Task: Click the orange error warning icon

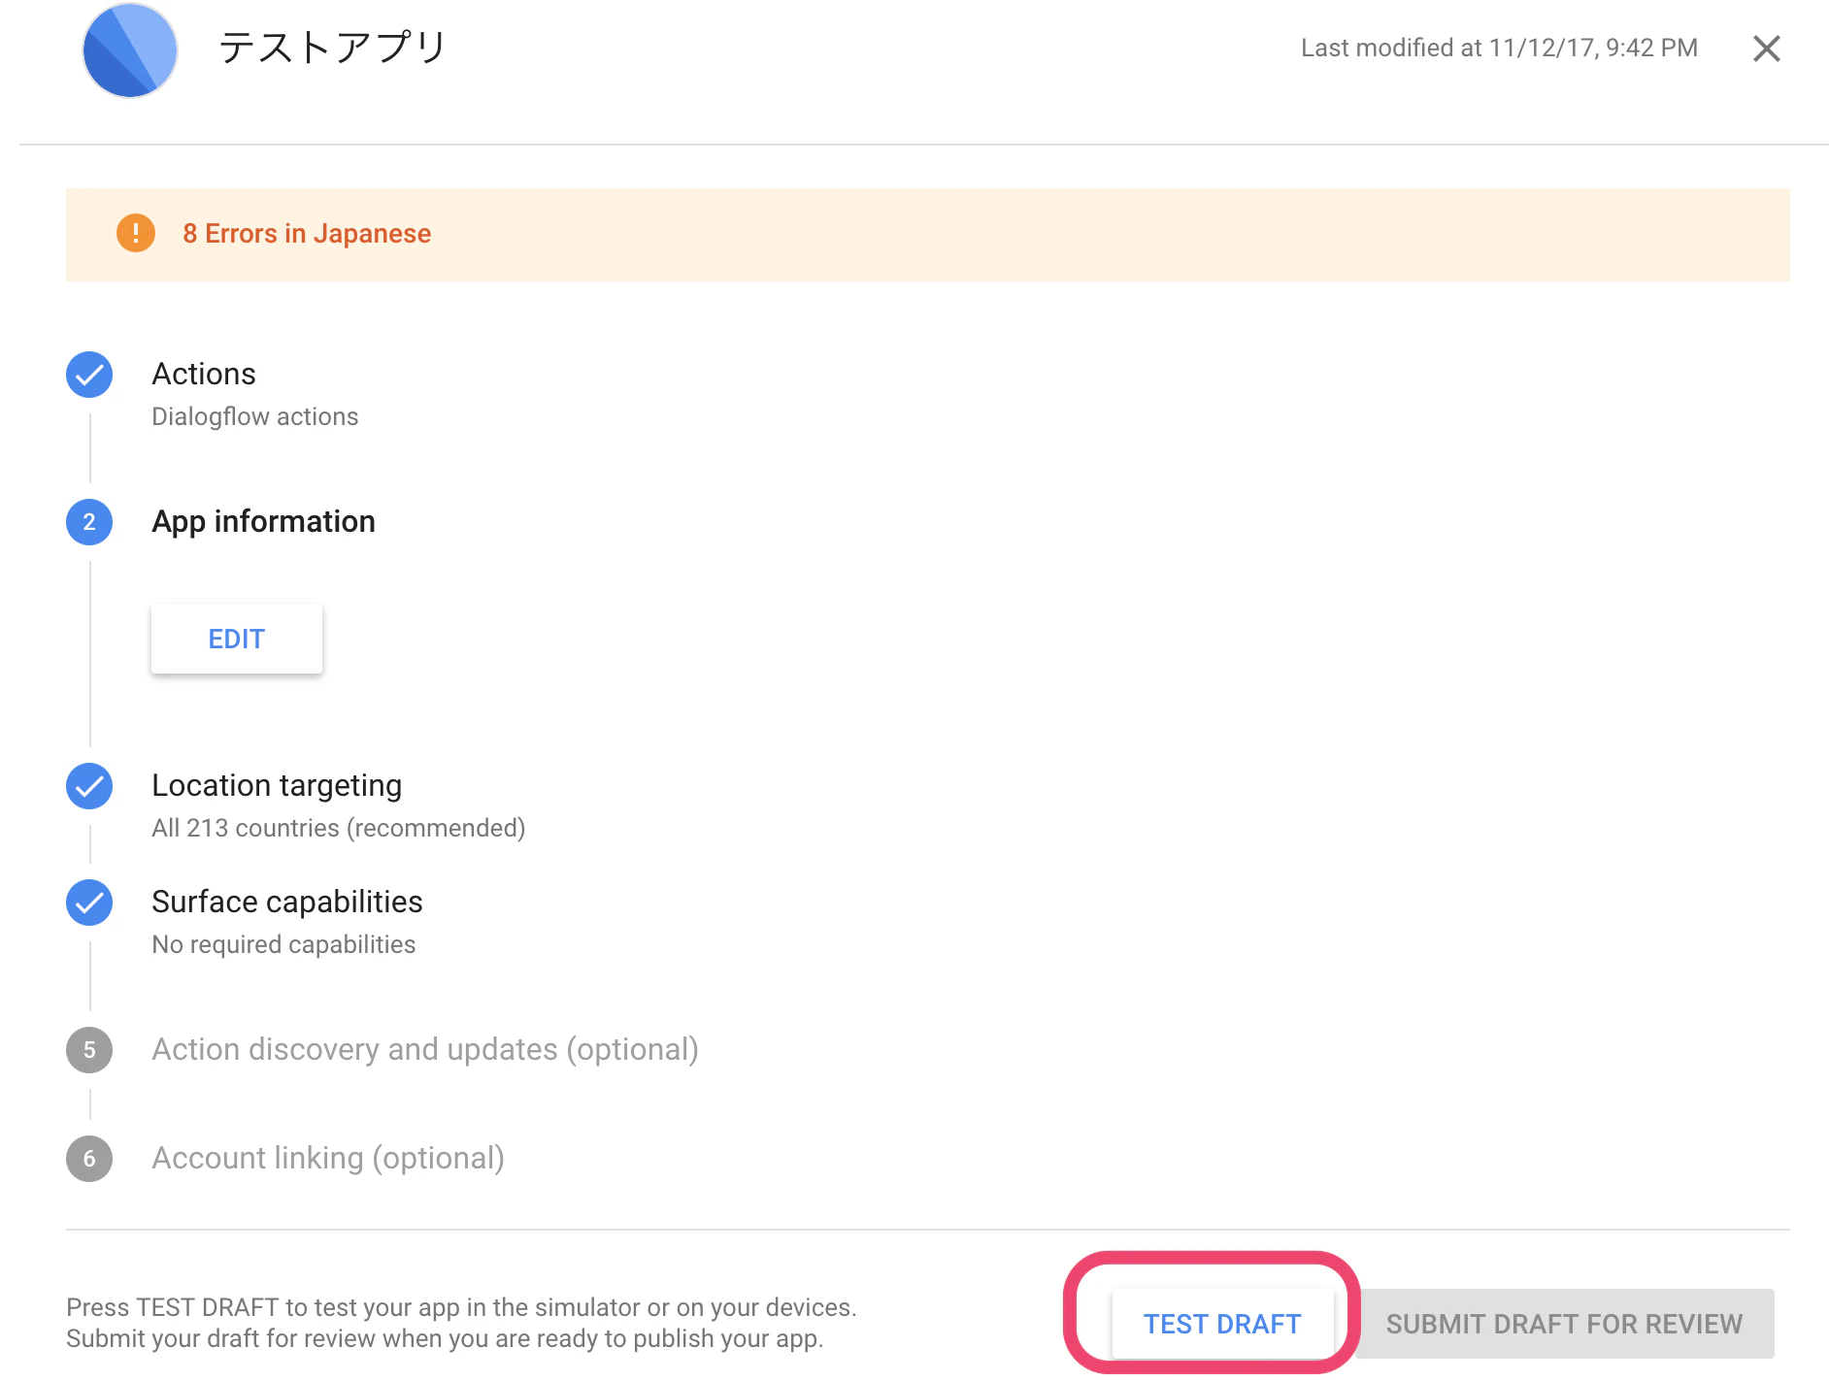Action: click(x=136, y=234)
